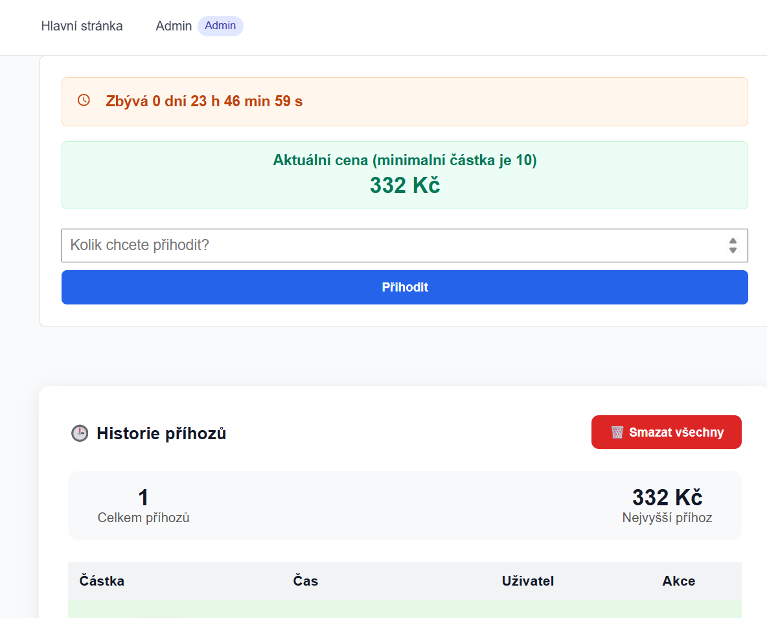The height and width of the screenshot is (618, 767).
Task: Select the Uživatel column header
Action: pyautogui.click(x=527, y=581)
